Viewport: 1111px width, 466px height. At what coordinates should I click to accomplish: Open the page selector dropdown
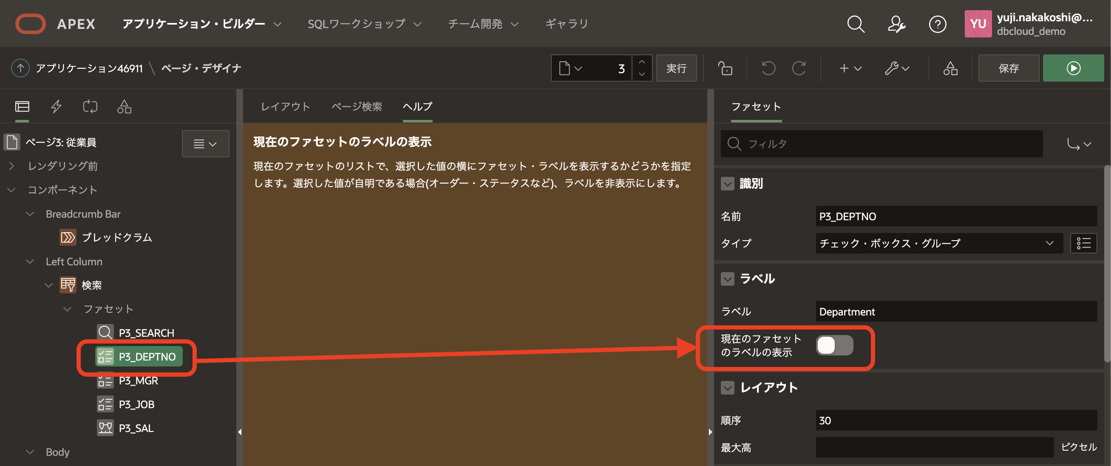571,68
